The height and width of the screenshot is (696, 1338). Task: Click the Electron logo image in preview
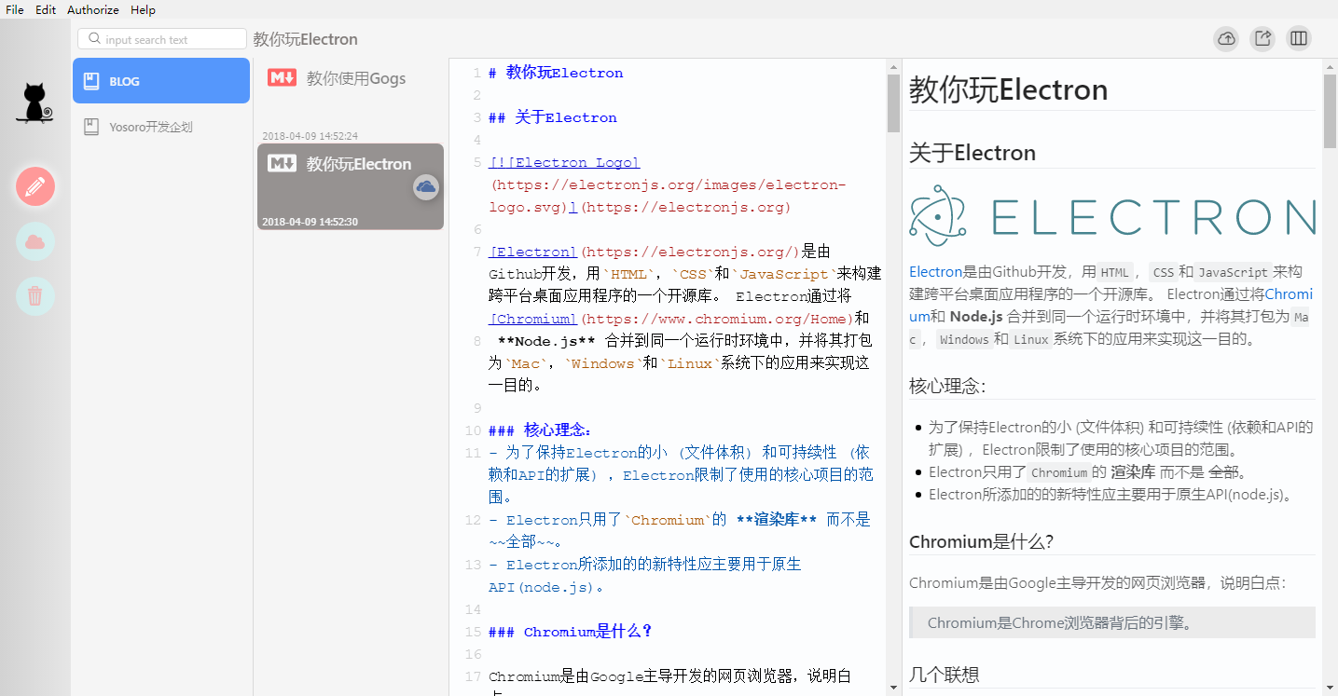tap(1112, 215)
